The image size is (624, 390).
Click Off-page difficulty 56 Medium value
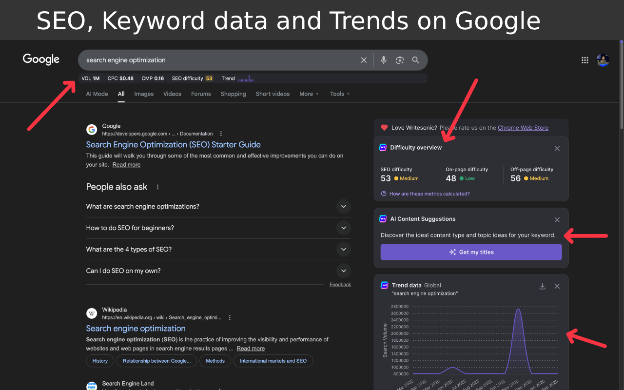[529, 178]
